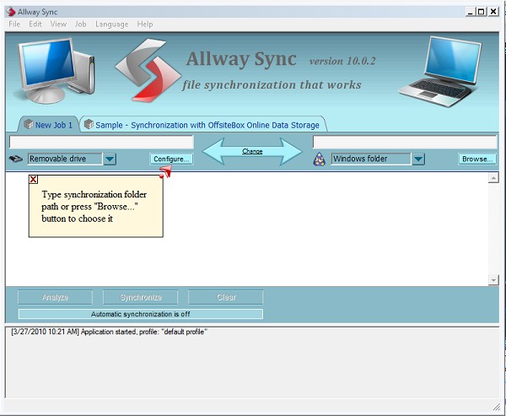Click the removable drive icon on left

[15, 159]
